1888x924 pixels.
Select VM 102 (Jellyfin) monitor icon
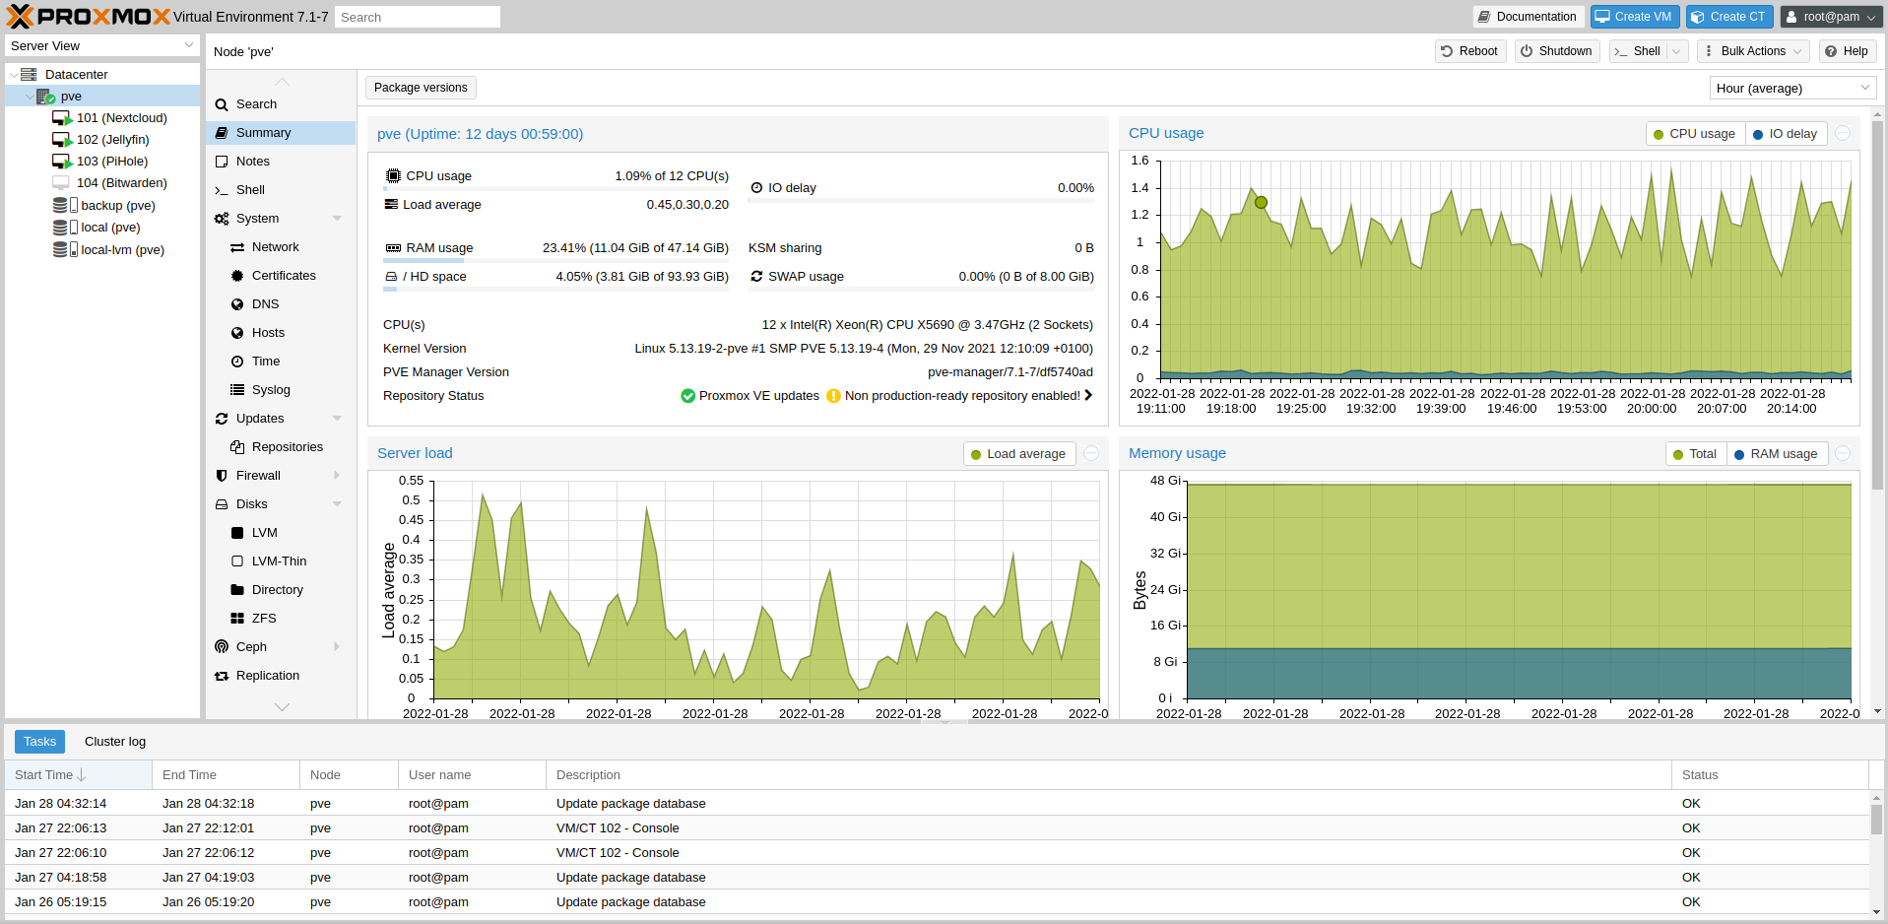pyautogui.click(x=62, y=140)
